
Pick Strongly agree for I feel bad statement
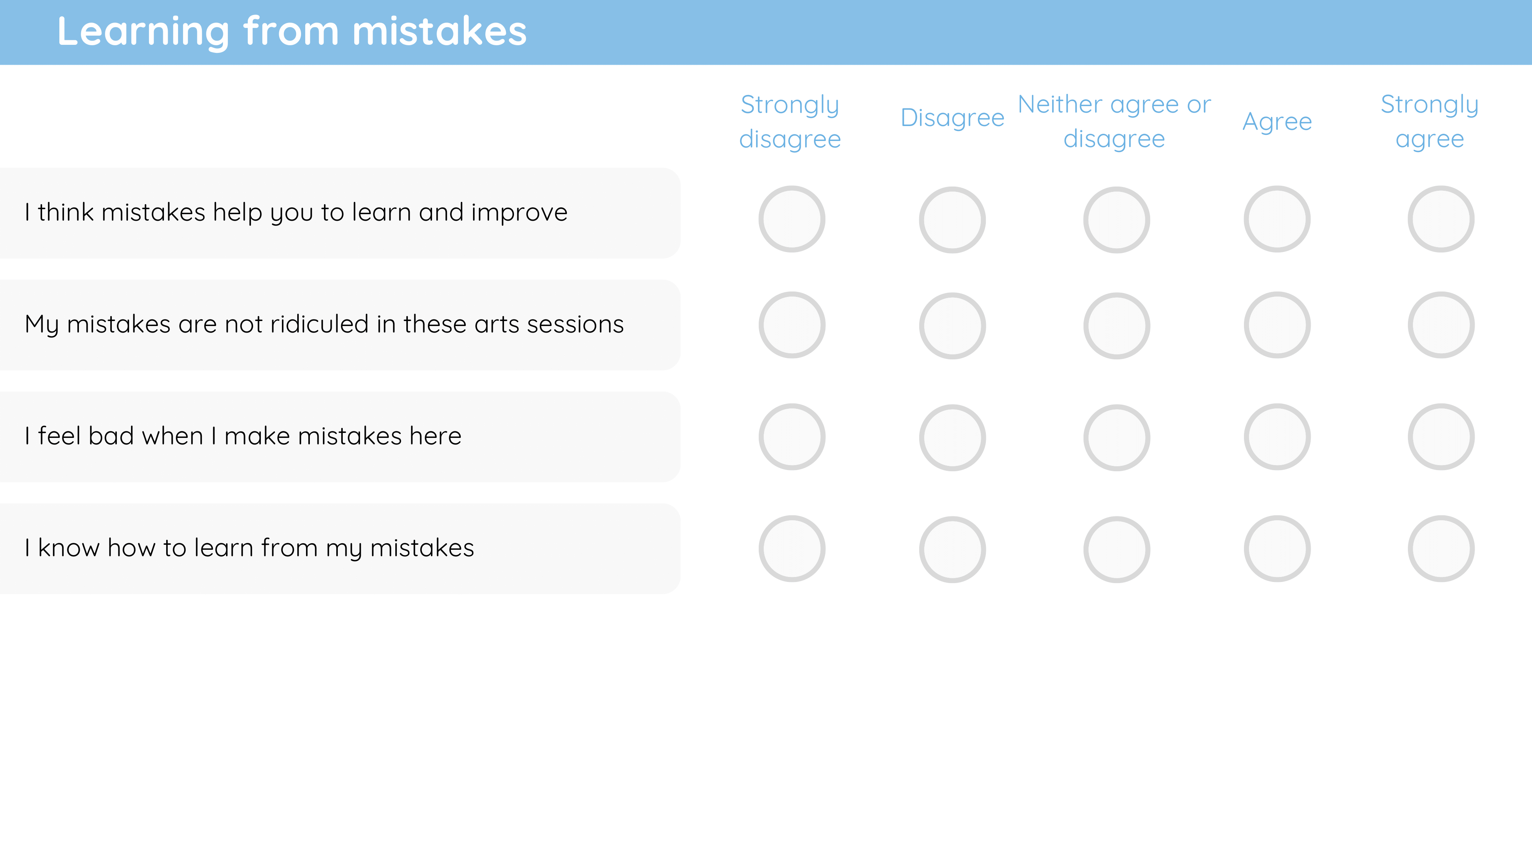(1441, 437)
